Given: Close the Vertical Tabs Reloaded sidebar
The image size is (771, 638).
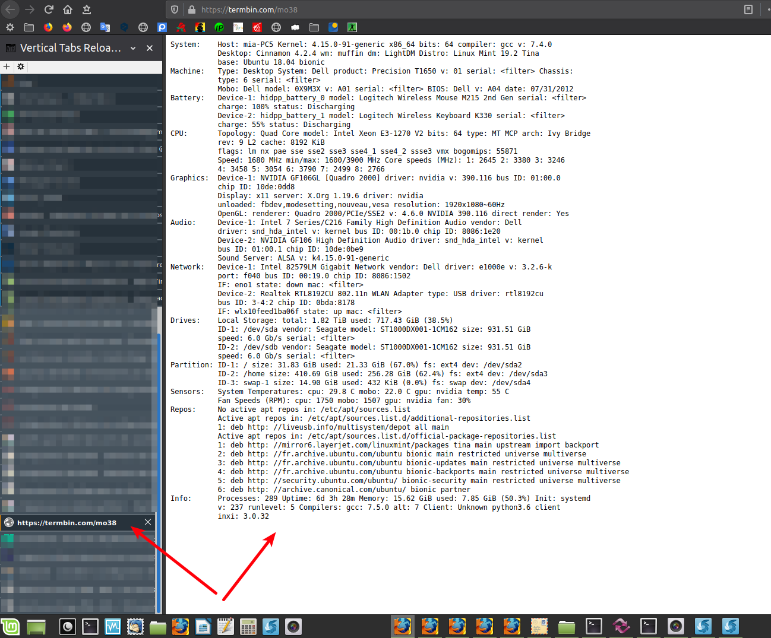Looking at the screenshot, I should 150,48.
